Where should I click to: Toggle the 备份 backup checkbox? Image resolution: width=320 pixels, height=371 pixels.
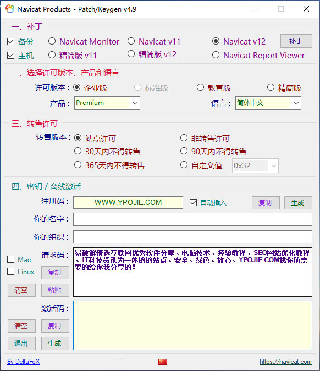(x=10, y=42)
